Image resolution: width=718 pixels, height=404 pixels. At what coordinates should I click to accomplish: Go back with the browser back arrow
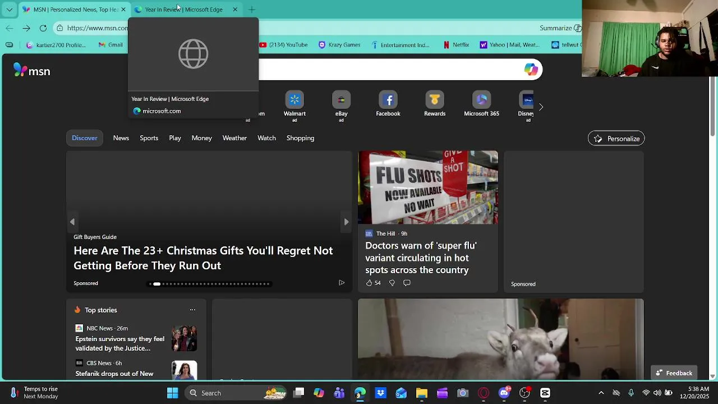click(x=10, y=28)
